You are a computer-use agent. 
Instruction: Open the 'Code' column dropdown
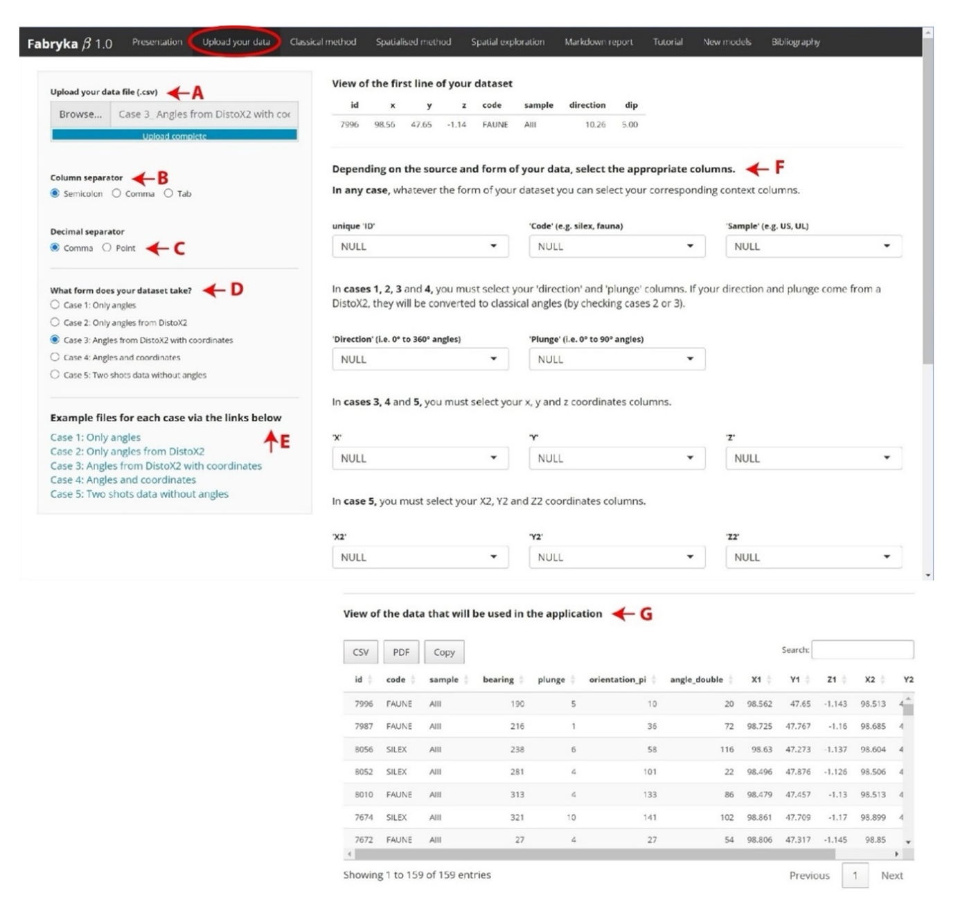click(617, 246)
